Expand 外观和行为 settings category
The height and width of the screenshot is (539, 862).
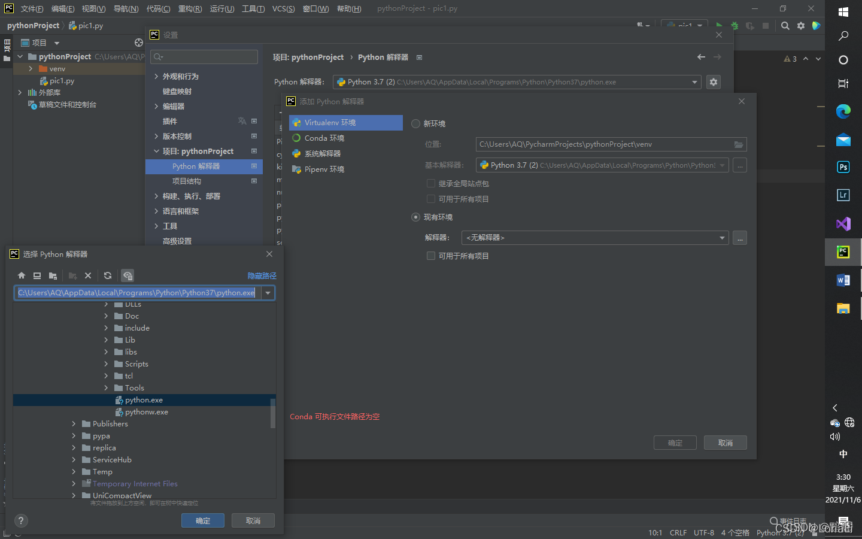click(x=156, y=77)
